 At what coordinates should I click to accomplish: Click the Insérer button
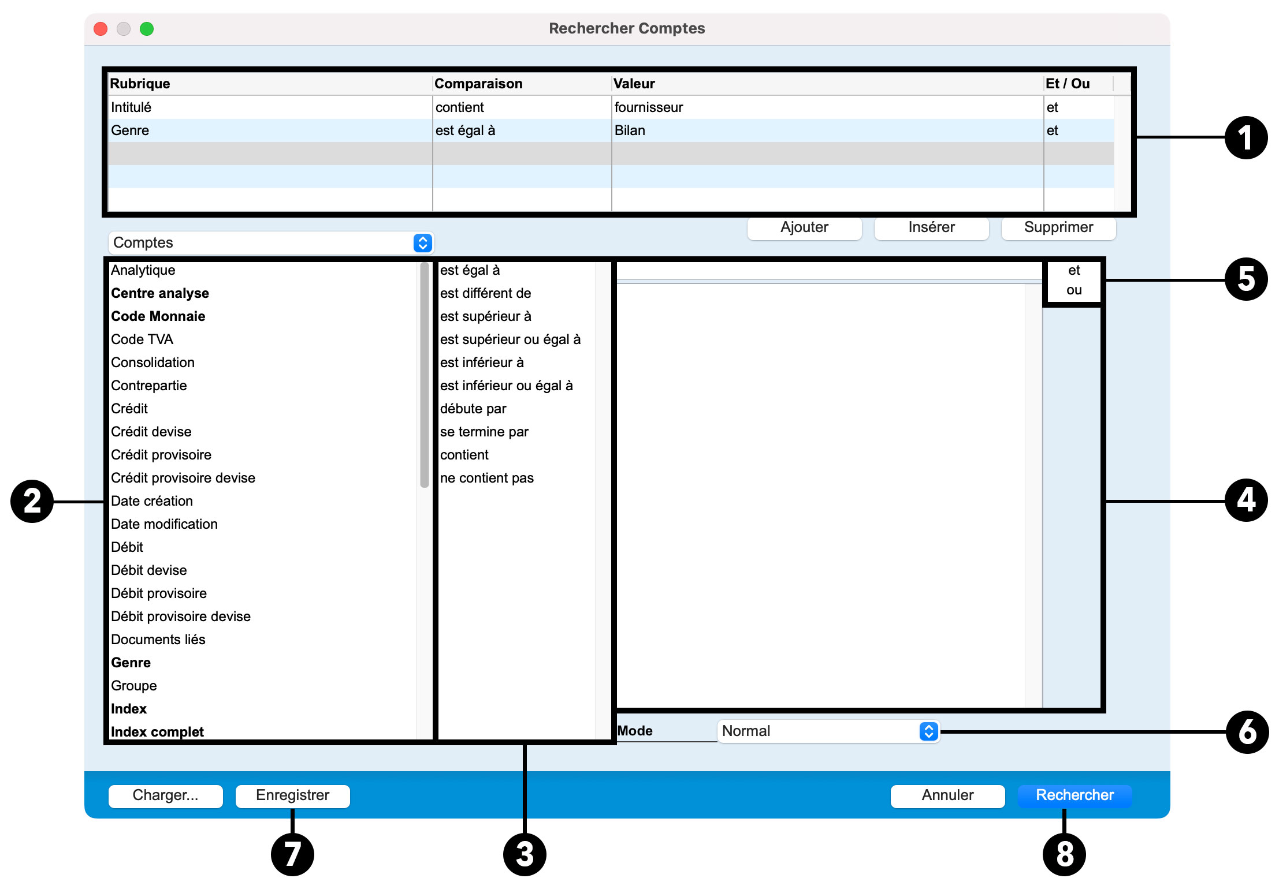pos(931,227)
